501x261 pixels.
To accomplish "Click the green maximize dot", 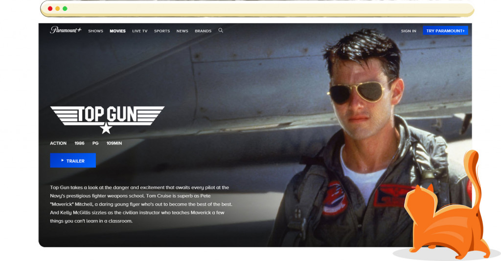I will click(65, 9).
